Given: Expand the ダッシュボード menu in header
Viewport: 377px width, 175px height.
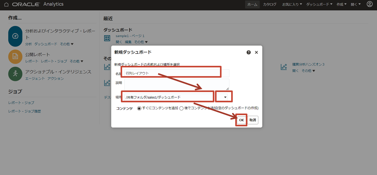Looking at the screenshot, I should 319,4.
